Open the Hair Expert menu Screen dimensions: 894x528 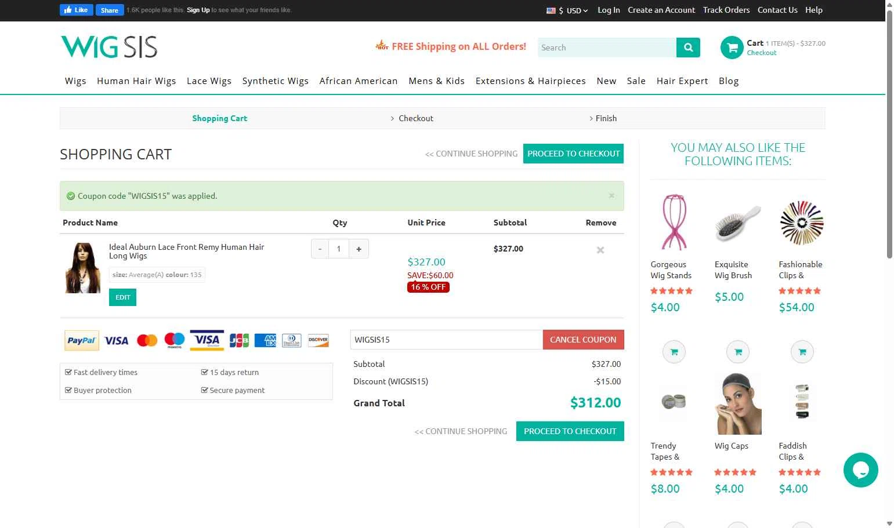click(x=682, y=81)
